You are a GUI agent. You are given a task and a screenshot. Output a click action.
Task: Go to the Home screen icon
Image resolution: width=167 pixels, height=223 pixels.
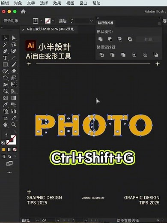23,12
